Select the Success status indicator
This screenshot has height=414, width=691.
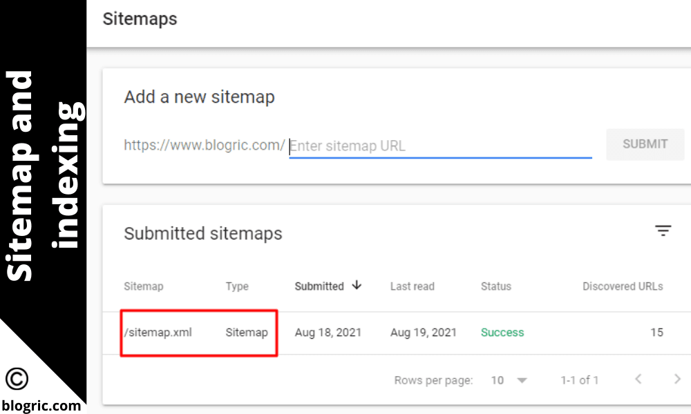tap(502, 332)
